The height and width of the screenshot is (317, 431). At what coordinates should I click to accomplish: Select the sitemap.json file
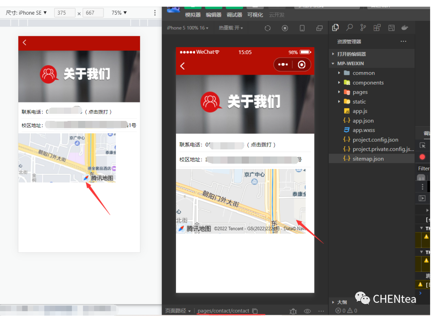tap(371, 159)
